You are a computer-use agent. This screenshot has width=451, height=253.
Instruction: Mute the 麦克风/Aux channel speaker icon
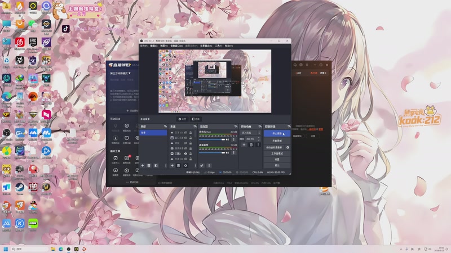click(227, 139)
